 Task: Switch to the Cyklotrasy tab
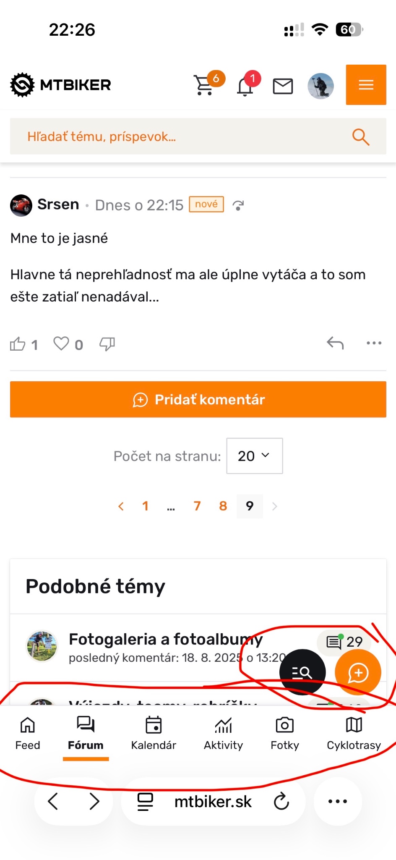(354, 733)
